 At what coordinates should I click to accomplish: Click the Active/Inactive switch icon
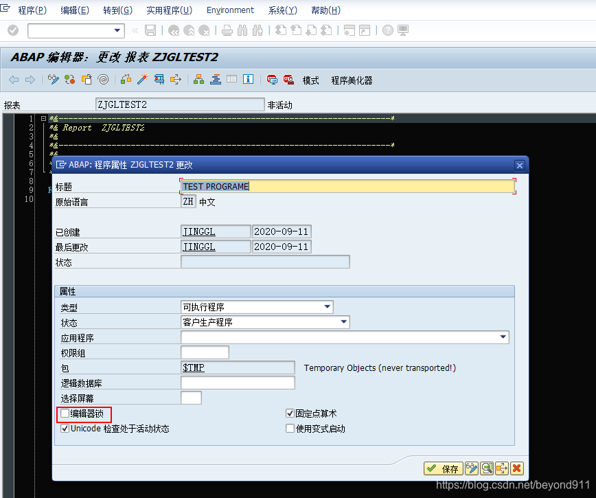(69, 80)
